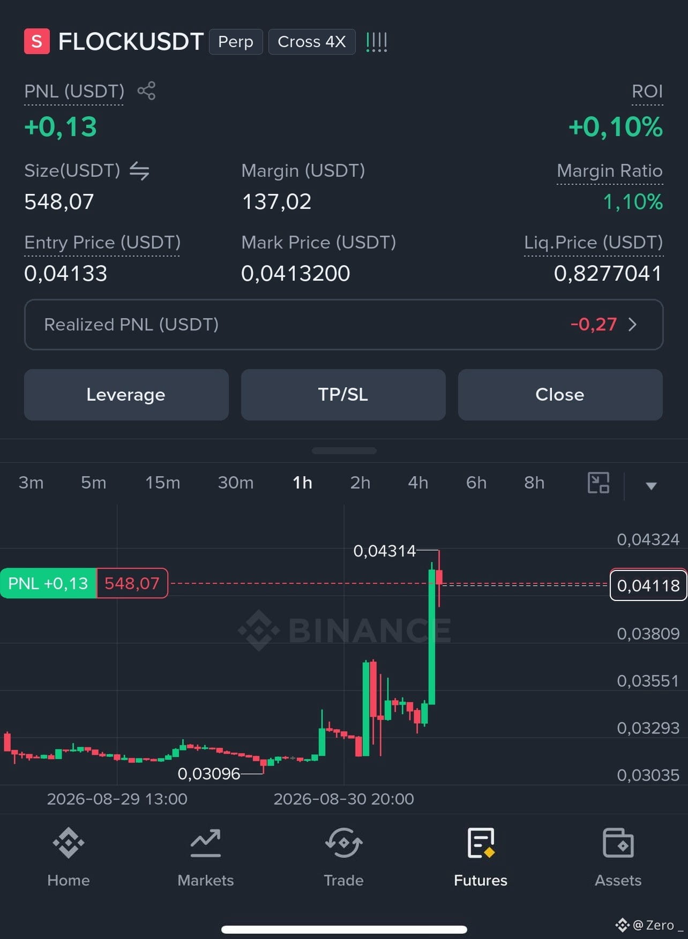The image size is (688, 939).
Task: Tap the red S short-side badge
Action: [x=37, y=41]
